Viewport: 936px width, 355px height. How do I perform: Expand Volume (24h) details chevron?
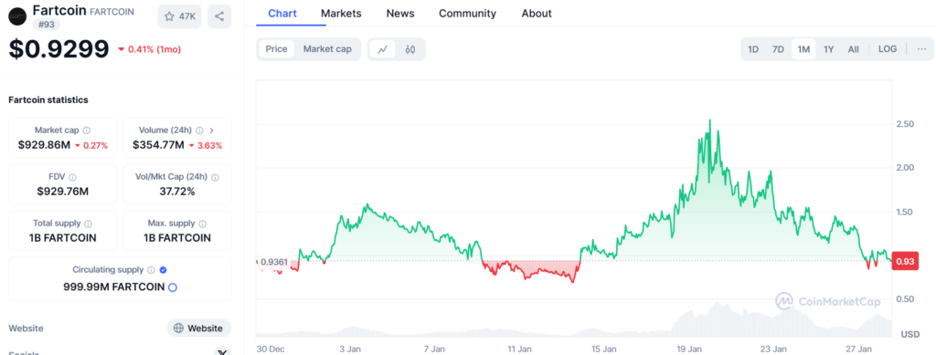coord(212,131)
